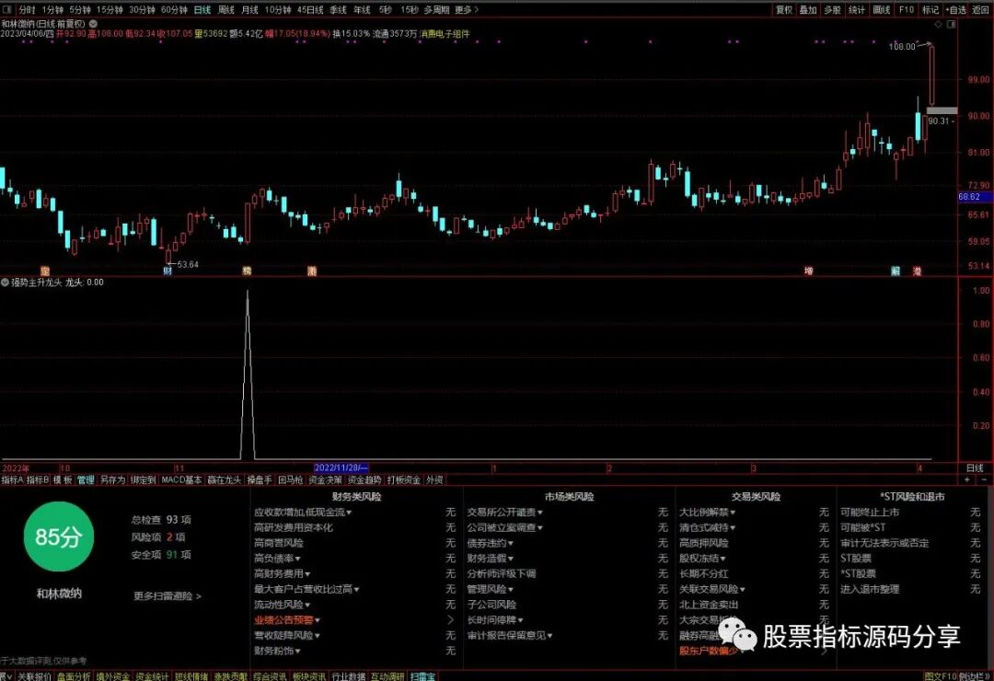Click the 标记 mark button
Screen dimensions: 994x681
point(930,9)
